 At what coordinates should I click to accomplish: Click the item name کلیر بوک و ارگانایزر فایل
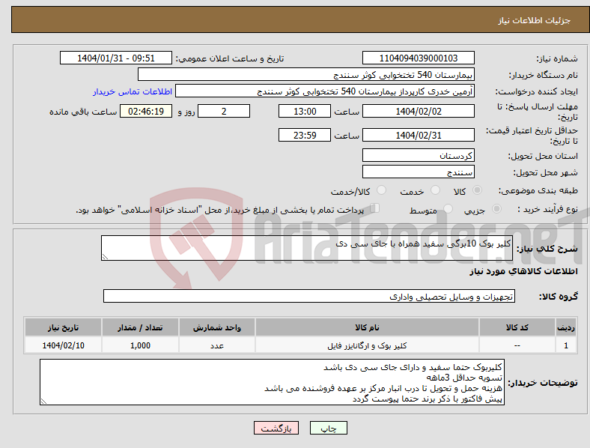point(367,345)
